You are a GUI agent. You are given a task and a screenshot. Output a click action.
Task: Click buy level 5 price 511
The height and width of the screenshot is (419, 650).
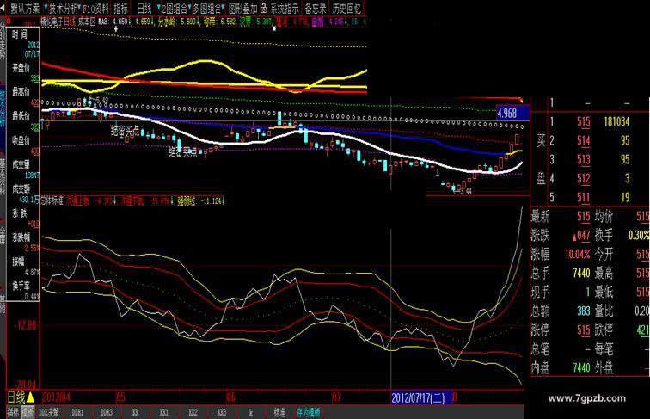coord(583,197)
